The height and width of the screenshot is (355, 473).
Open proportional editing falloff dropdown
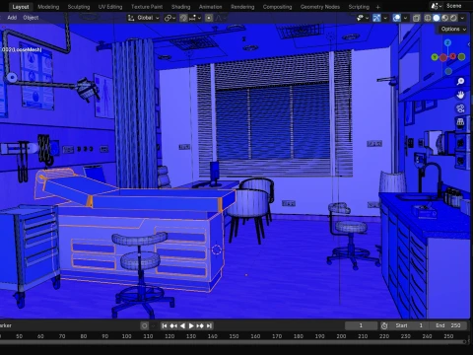coord(220,18)
